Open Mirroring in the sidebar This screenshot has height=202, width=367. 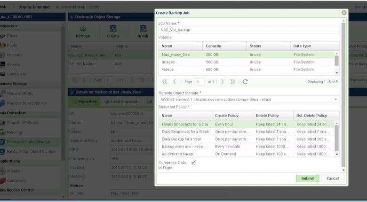14,132
